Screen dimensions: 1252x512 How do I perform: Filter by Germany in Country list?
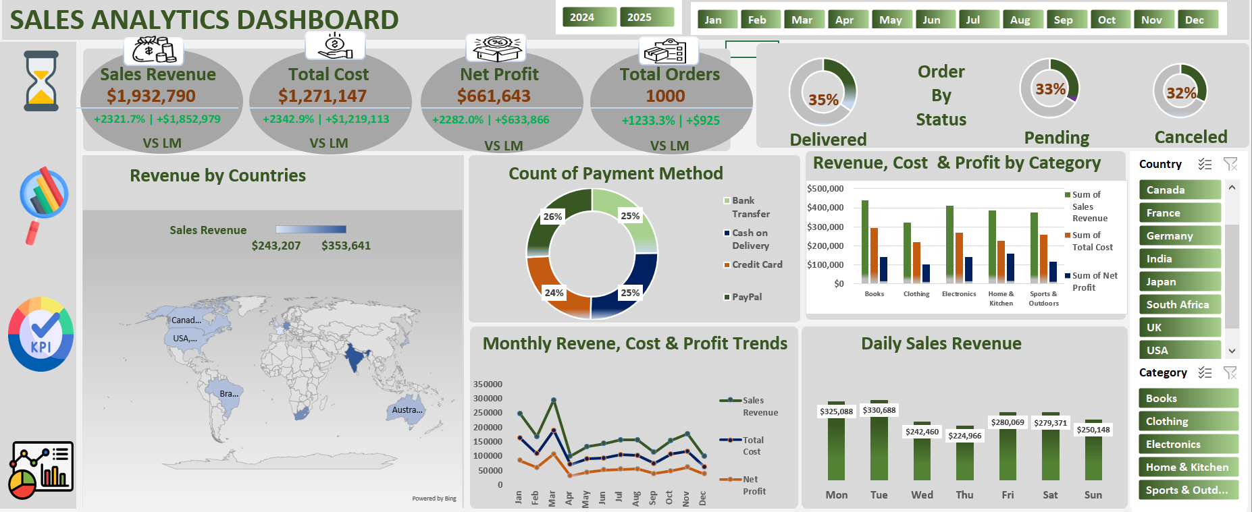(1180, 236)
